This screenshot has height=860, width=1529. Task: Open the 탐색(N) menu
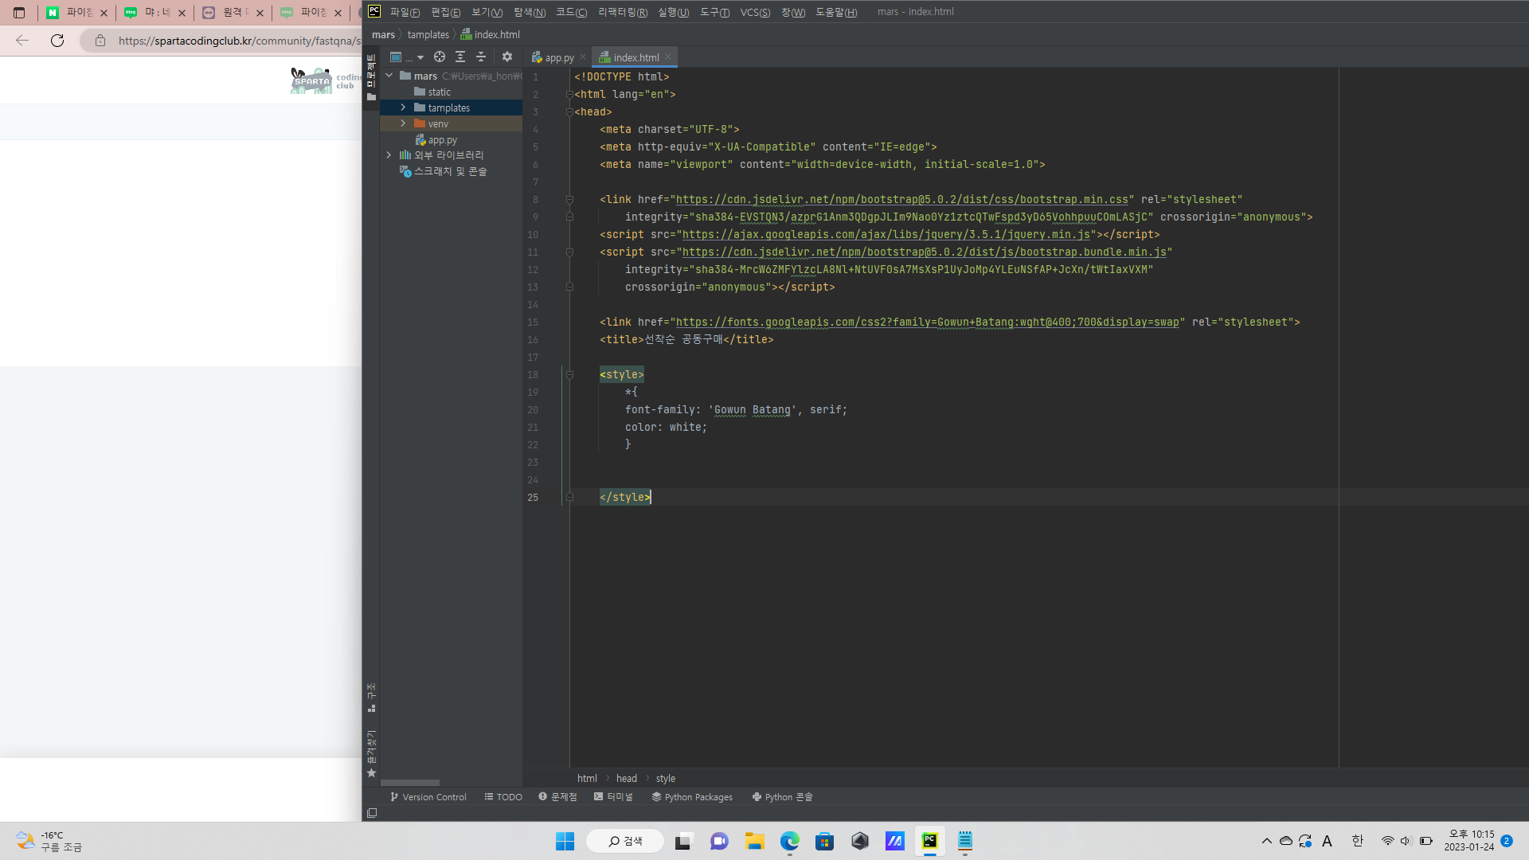pos(530,12)
